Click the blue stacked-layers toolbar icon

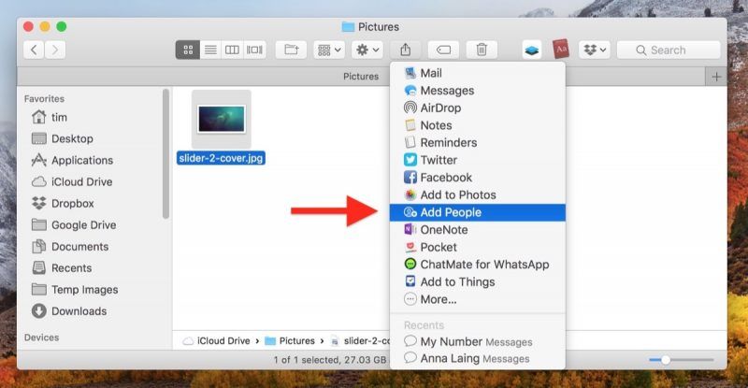click(x=530, y=50)
